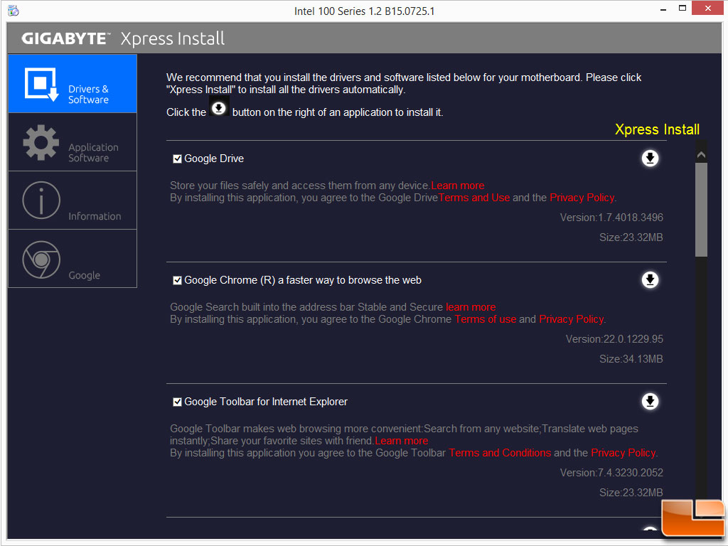Viewport: 728px width, 546px height.
Task: Uncheck Google Toolbar for Internet Explorer checkbox
Action: [177, 402]
